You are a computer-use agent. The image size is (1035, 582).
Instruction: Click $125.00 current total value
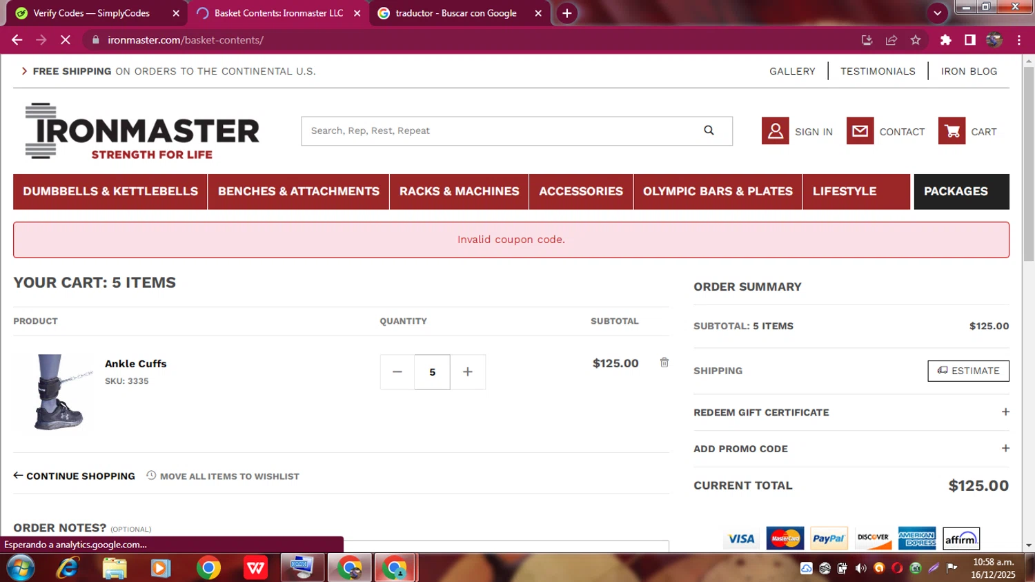[x=978, y=485]
